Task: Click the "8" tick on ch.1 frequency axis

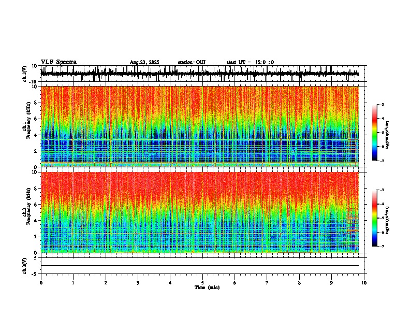Action: point(36,103)
